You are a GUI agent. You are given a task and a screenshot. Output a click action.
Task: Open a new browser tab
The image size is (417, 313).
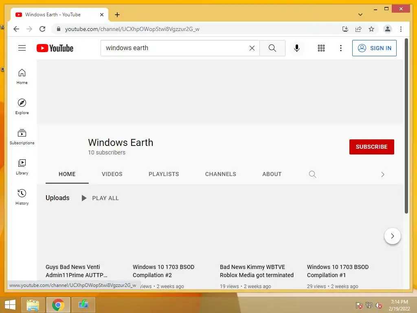pos(117,15)
